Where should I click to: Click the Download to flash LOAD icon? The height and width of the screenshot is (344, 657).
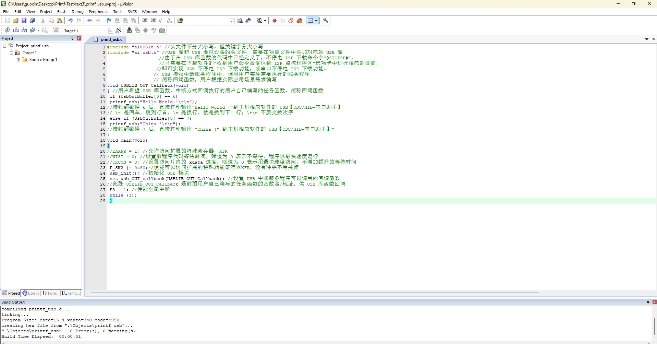pos(56,30)
